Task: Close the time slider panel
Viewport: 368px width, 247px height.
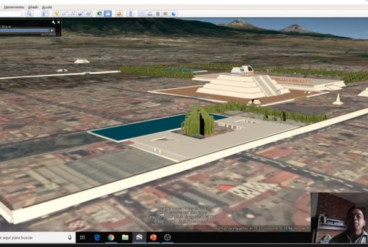Action: tap(58, 21)
